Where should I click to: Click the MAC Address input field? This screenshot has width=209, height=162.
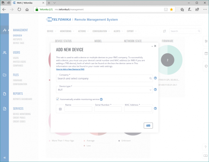(138, 109)
